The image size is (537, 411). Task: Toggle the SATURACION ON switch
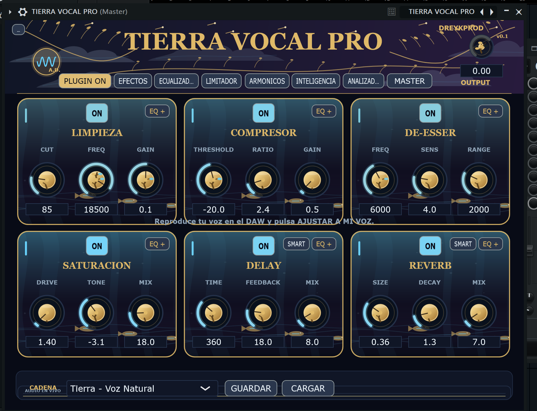97,246
